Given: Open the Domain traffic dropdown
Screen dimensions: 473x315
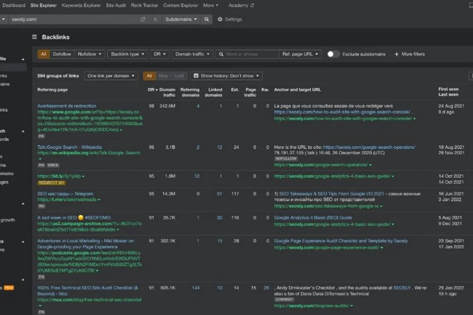Looking at the screenshot, I should pyautogui.click(x=193, y=54).
